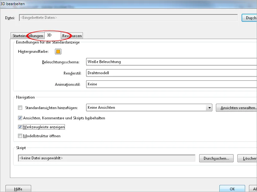Open the Ressourcen tab
Screen dimensions: 257x192
click(72, 36)
